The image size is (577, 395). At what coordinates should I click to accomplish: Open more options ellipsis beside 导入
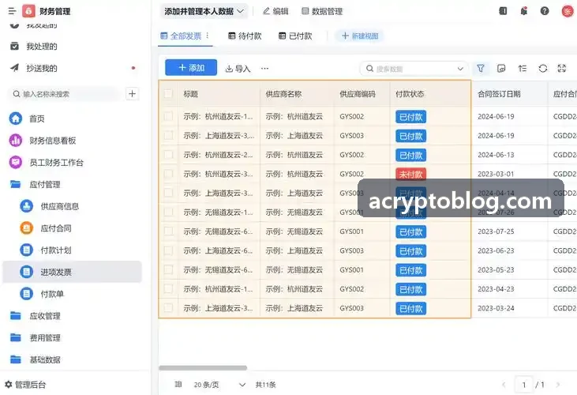pos(264,69)
